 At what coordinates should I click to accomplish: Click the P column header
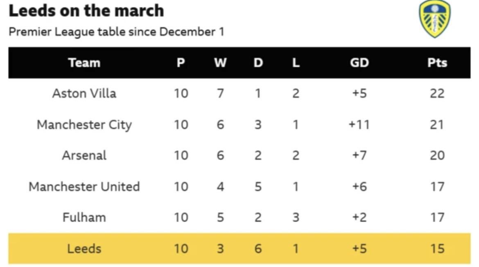pyautogui.click(x=181, y=63)
